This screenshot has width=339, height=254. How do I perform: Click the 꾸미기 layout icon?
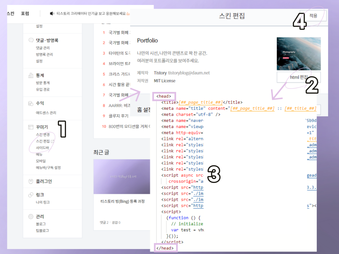[31, 127]
